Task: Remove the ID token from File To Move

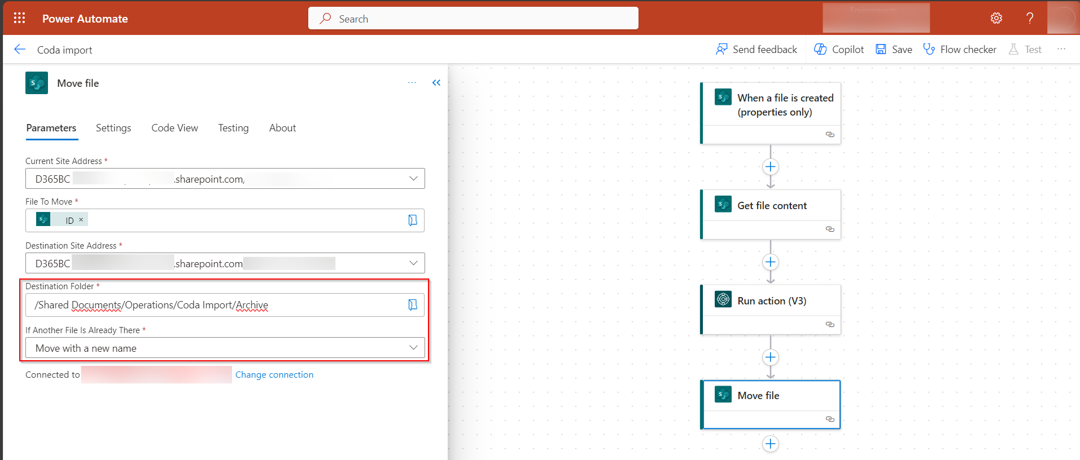Action: (81, 220)
